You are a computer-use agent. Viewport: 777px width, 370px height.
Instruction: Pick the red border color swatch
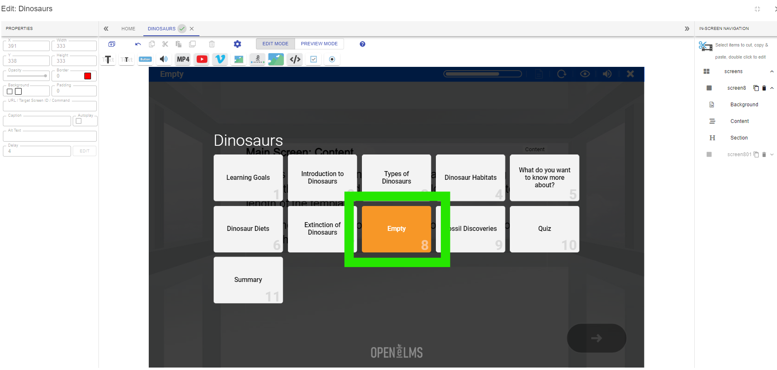[88, 76]
